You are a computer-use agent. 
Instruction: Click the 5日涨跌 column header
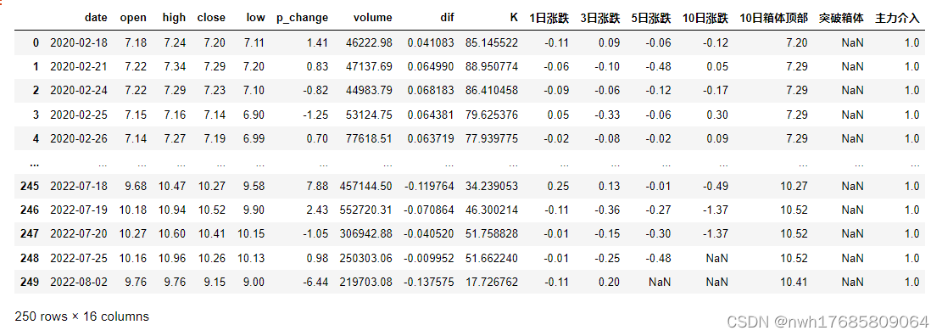click(651, 18)
